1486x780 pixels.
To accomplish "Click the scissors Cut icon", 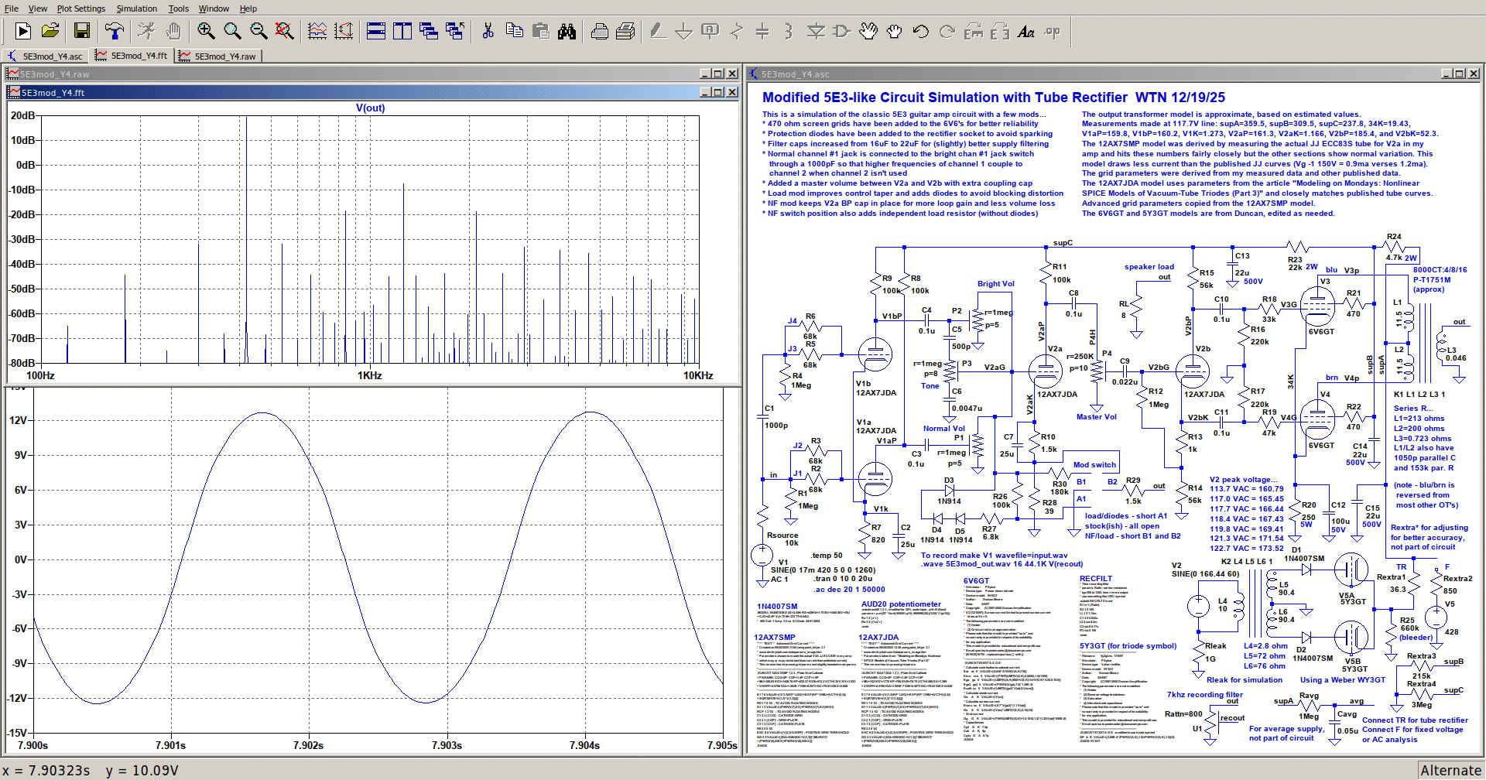I will [x=488, y=31].
